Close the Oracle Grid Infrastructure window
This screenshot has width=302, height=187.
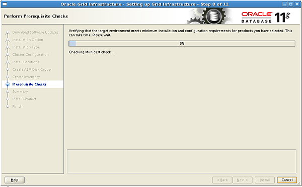coord(297,4)
